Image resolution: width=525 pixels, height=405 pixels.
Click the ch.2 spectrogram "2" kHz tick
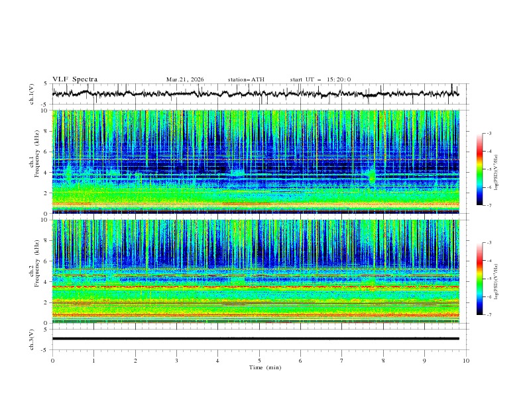coord(46,302)
